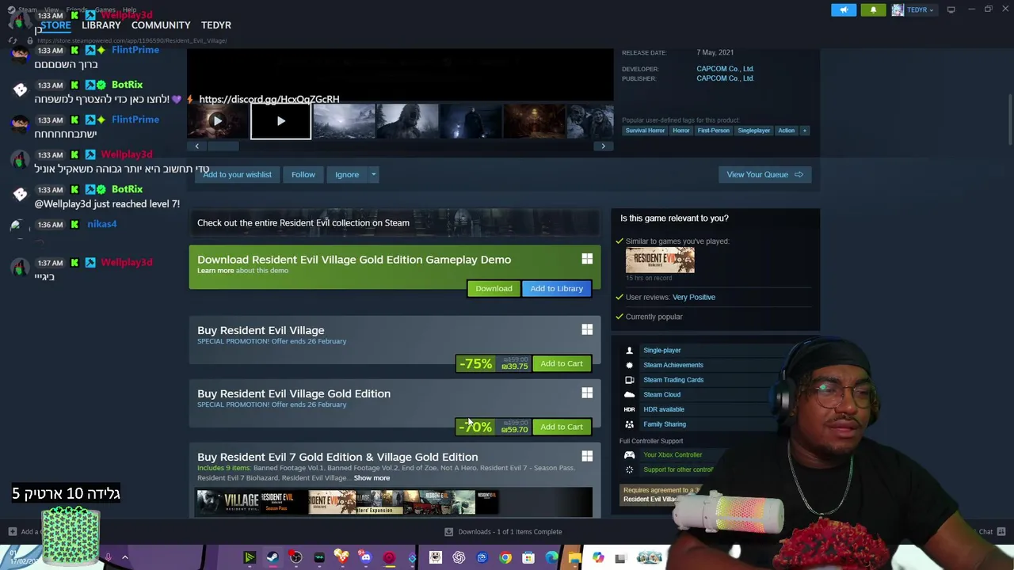Click Windows icon beside Buy Resident Evil Village

pyautogui.click(x=587, y=329)
